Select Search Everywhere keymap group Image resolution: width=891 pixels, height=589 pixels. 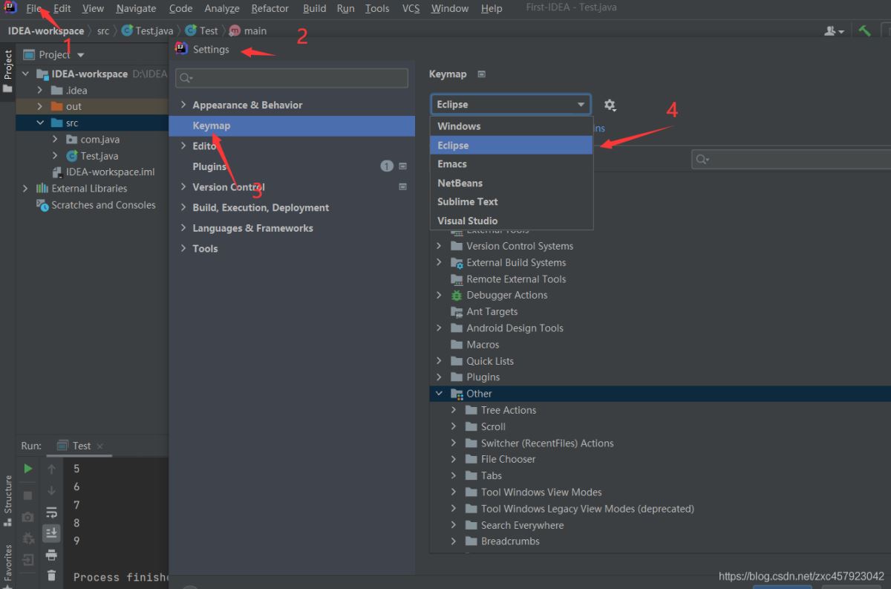522,525
